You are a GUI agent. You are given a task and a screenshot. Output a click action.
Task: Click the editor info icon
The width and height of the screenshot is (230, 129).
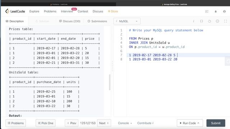[194, 21]
